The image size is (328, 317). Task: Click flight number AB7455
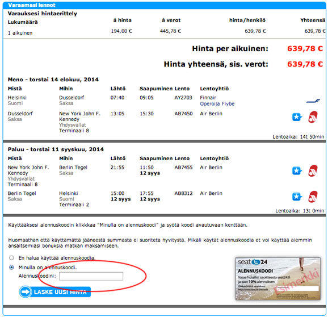click(183, 167)
